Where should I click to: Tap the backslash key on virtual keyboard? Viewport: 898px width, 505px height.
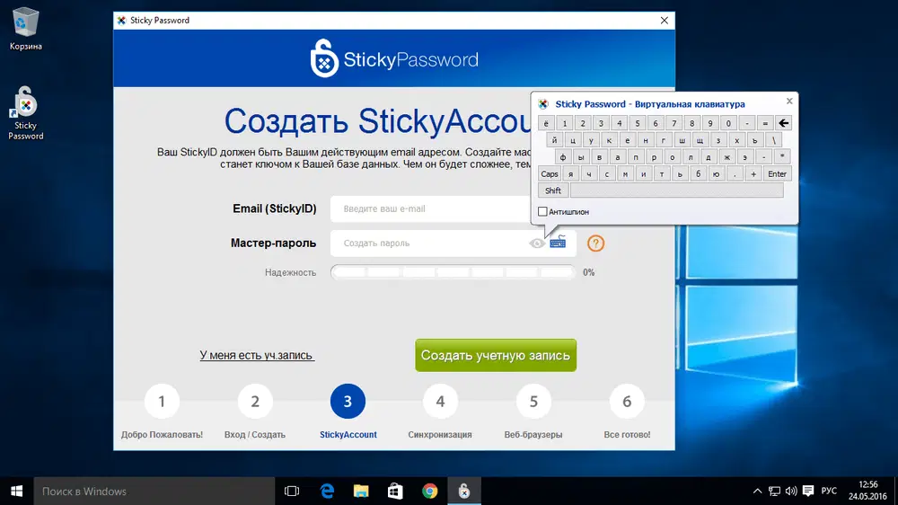pyautogui.click(x=773, y=140)
